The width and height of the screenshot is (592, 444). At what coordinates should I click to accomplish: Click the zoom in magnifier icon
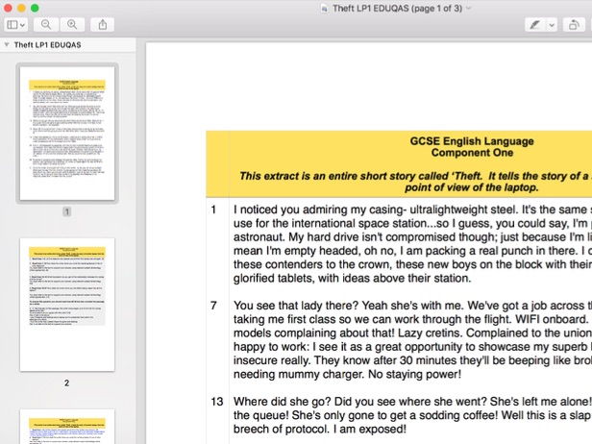pos(72,25)
